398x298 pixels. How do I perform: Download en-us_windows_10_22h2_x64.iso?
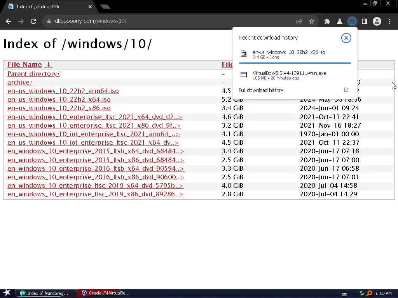coord(59,100)
